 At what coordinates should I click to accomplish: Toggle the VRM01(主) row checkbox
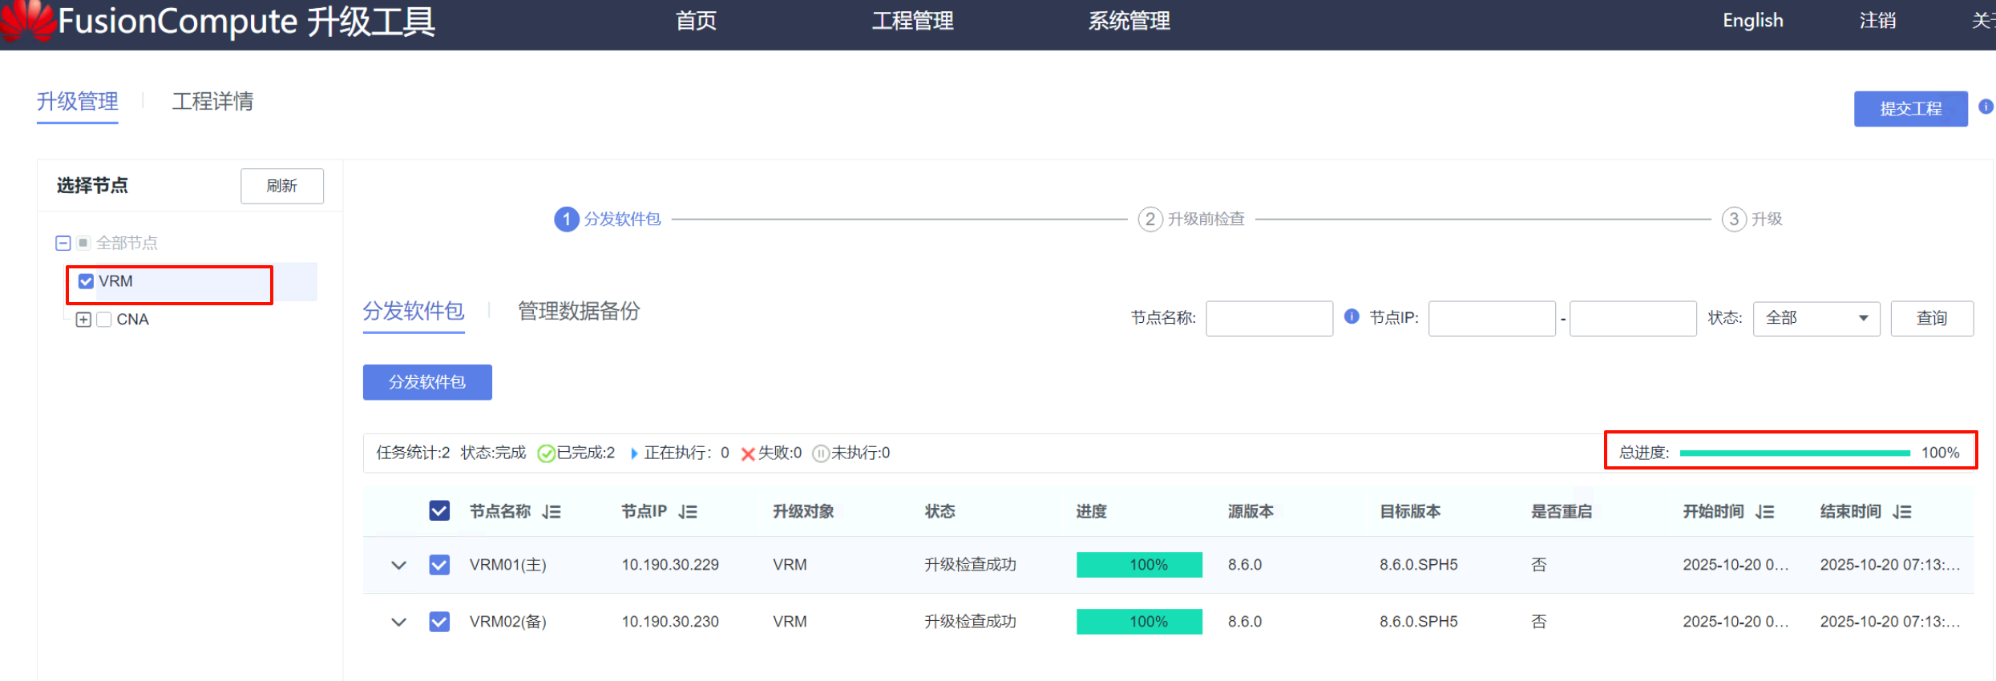coord(439,565)
